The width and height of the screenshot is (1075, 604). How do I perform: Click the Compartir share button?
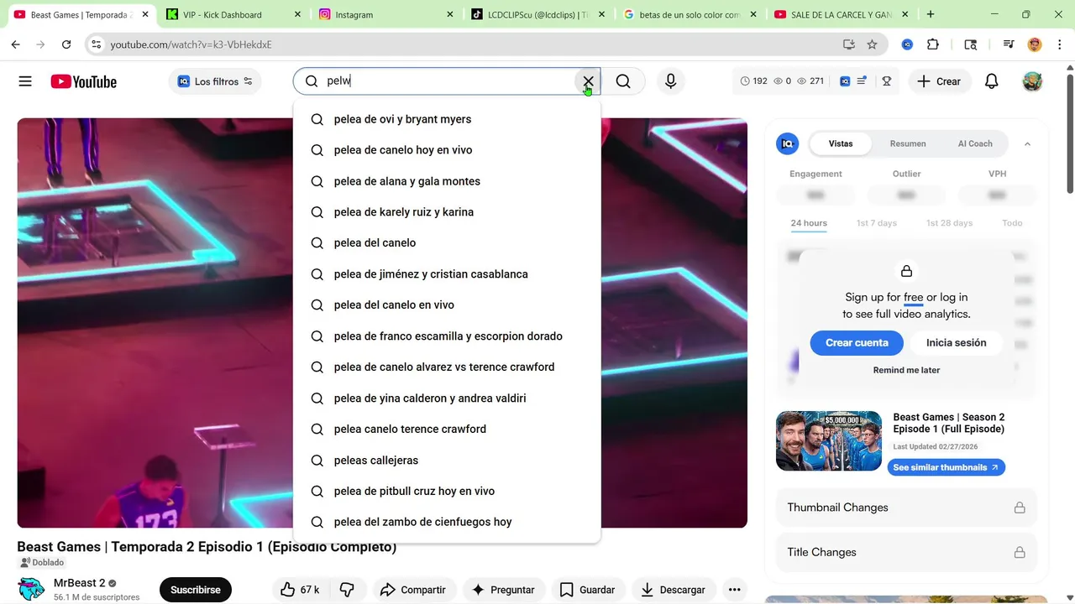pyautogui.click(x=412, y=590)
